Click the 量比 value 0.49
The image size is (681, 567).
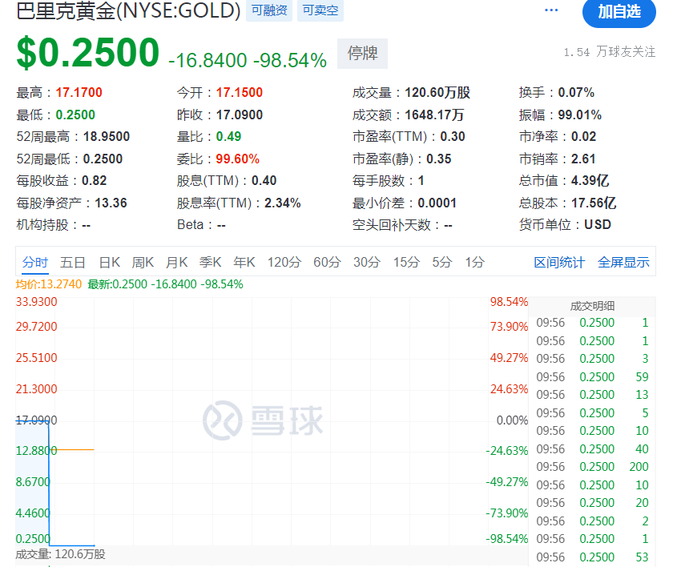228,137
